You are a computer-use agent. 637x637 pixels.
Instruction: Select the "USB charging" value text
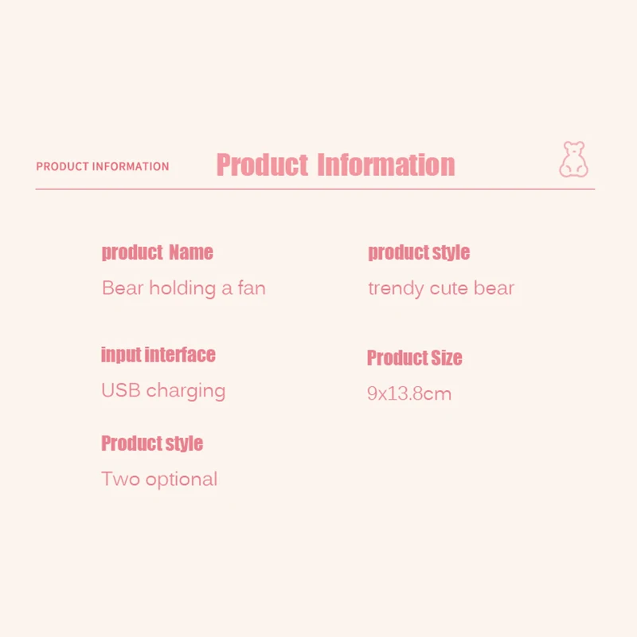point(163,391)
